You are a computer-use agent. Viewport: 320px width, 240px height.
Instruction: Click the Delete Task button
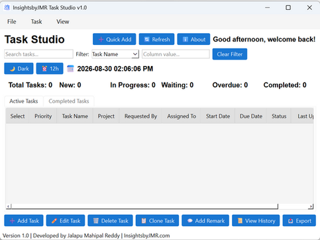[110, 221]
